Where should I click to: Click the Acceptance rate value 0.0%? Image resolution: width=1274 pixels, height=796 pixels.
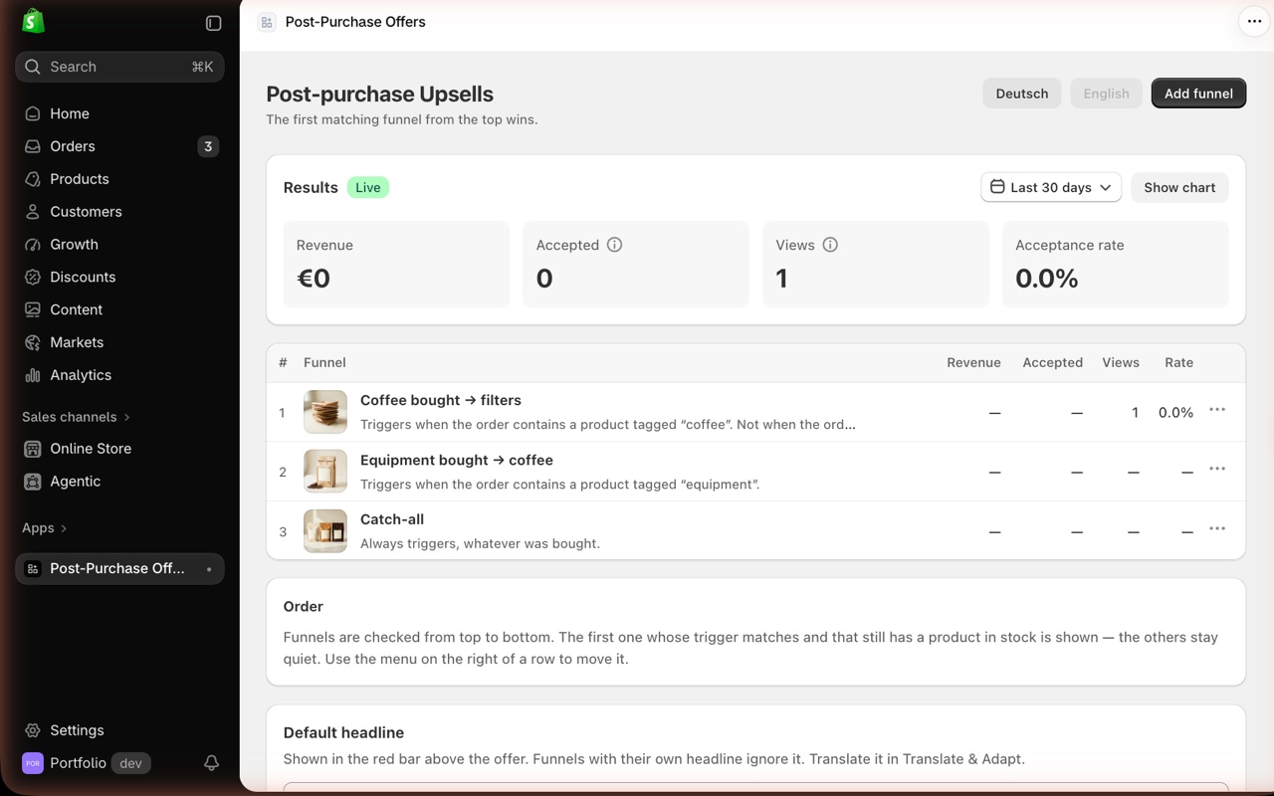[1047, 279]
